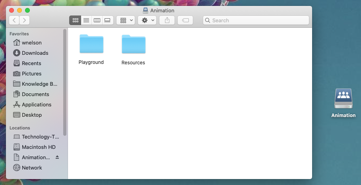Switch to list view
The width and height of the screenshot is (361, 185).
click(86, 20)
